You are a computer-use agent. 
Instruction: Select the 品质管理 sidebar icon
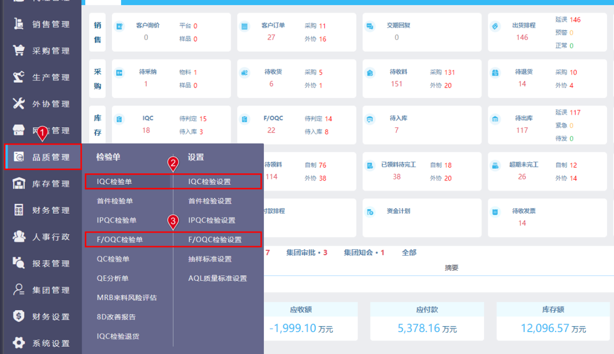tap(19, 157)
